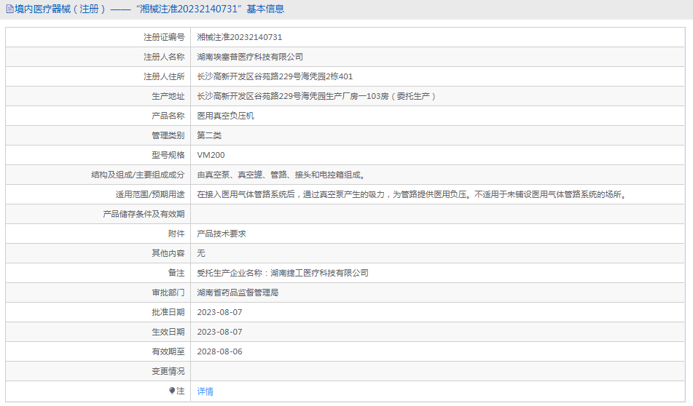
Task: Click the 型号规格 label
Action: click(168, 155)
